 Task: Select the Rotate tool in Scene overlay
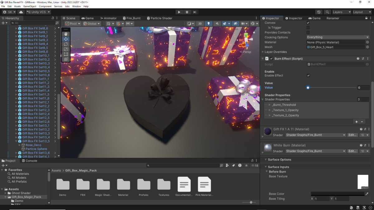tap(66, 44)
